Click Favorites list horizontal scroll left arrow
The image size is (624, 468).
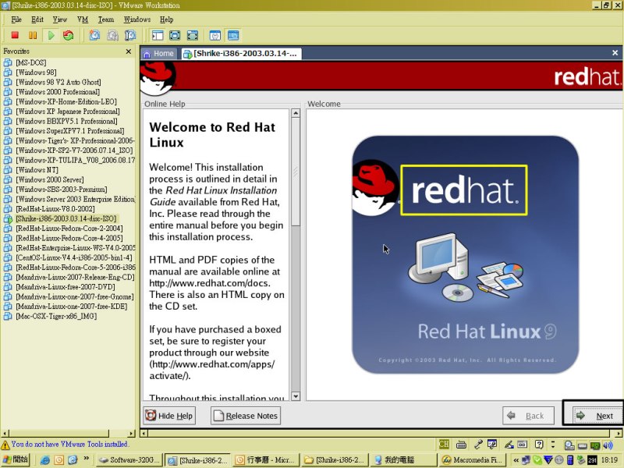5,434
